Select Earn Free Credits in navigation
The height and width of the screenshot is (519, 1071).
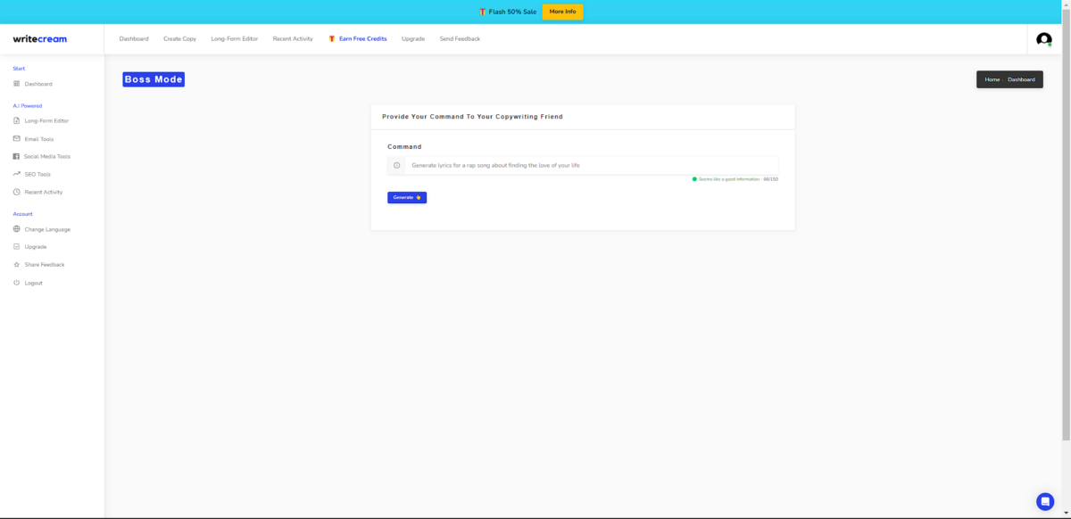click(x=362, y=39)
